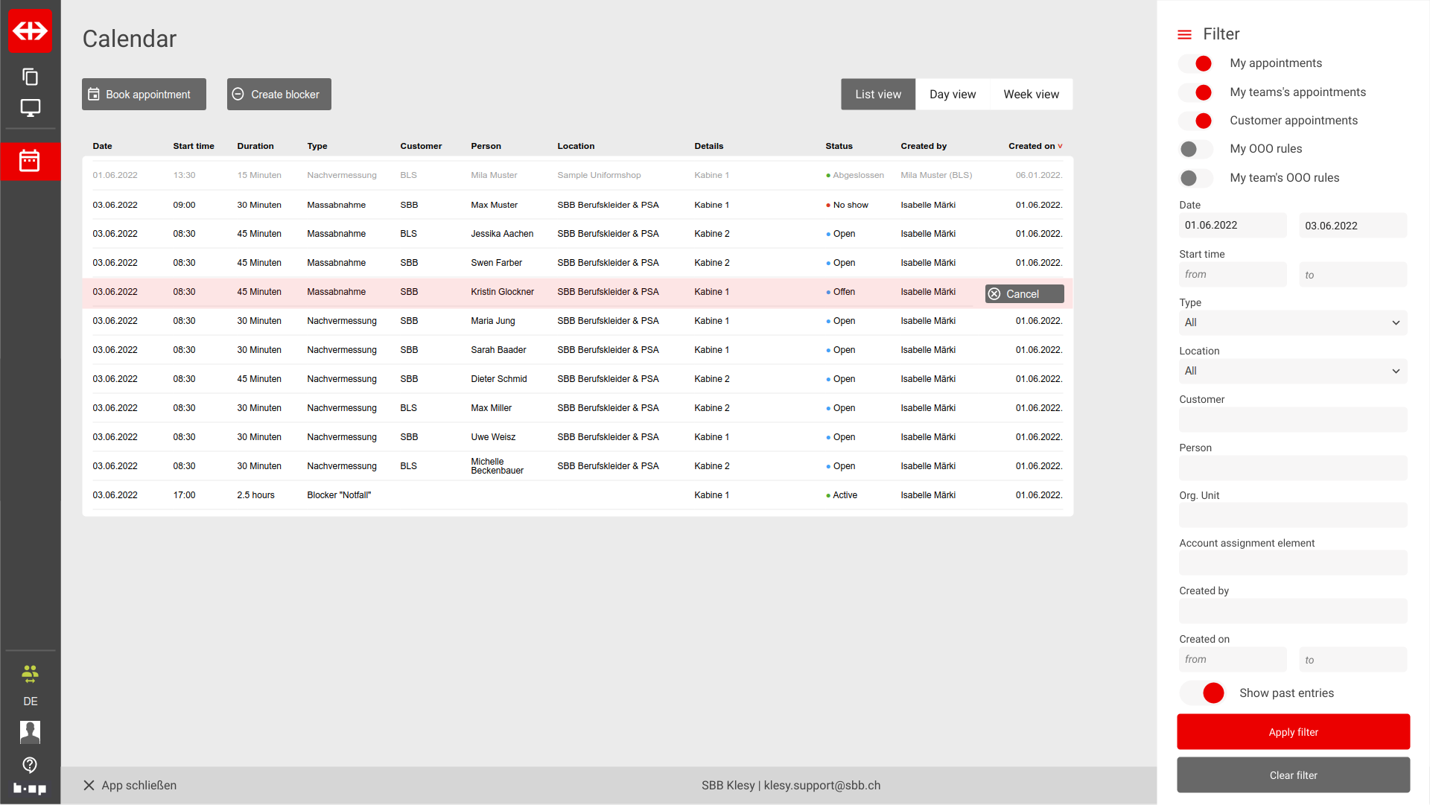
Task: Click the team people icon in sidebar
Action: click(30, 674)
